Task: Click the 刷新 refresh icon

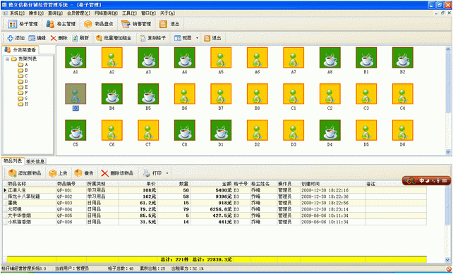Action: pyautogui.click(x=80, y=38)
